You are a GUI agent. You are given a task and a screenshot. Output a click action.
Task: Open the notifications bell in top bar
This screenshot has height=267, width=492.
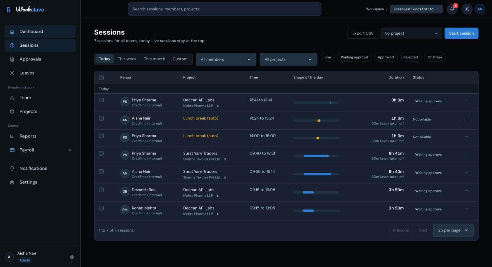click(452, 9)
